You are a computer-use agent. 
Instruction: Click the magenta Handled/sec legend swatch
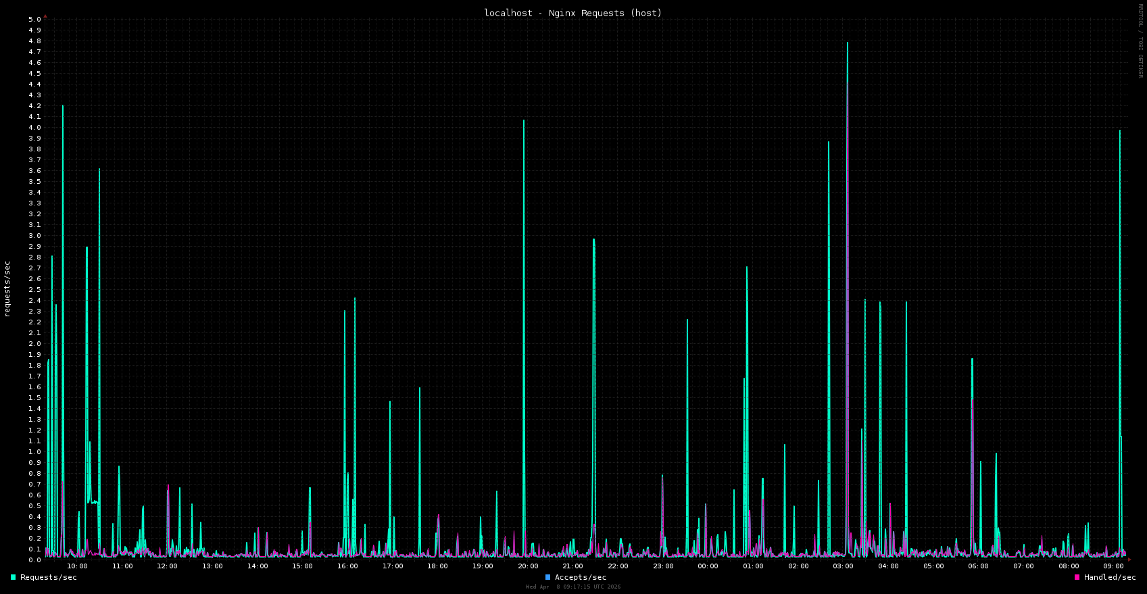[1077, 577]
